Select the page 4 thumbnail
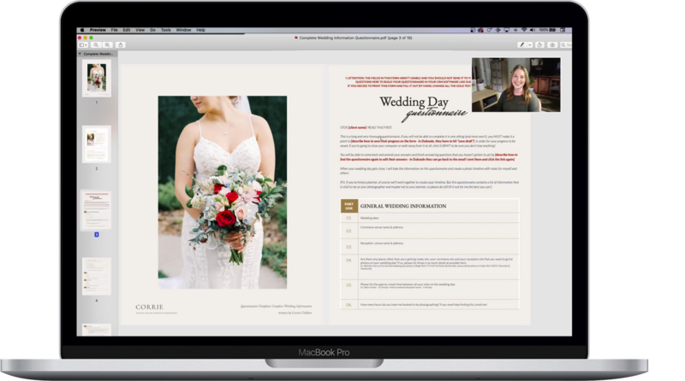Image resolution: width=685 pixels, height=381 pixels. (96, 275)
